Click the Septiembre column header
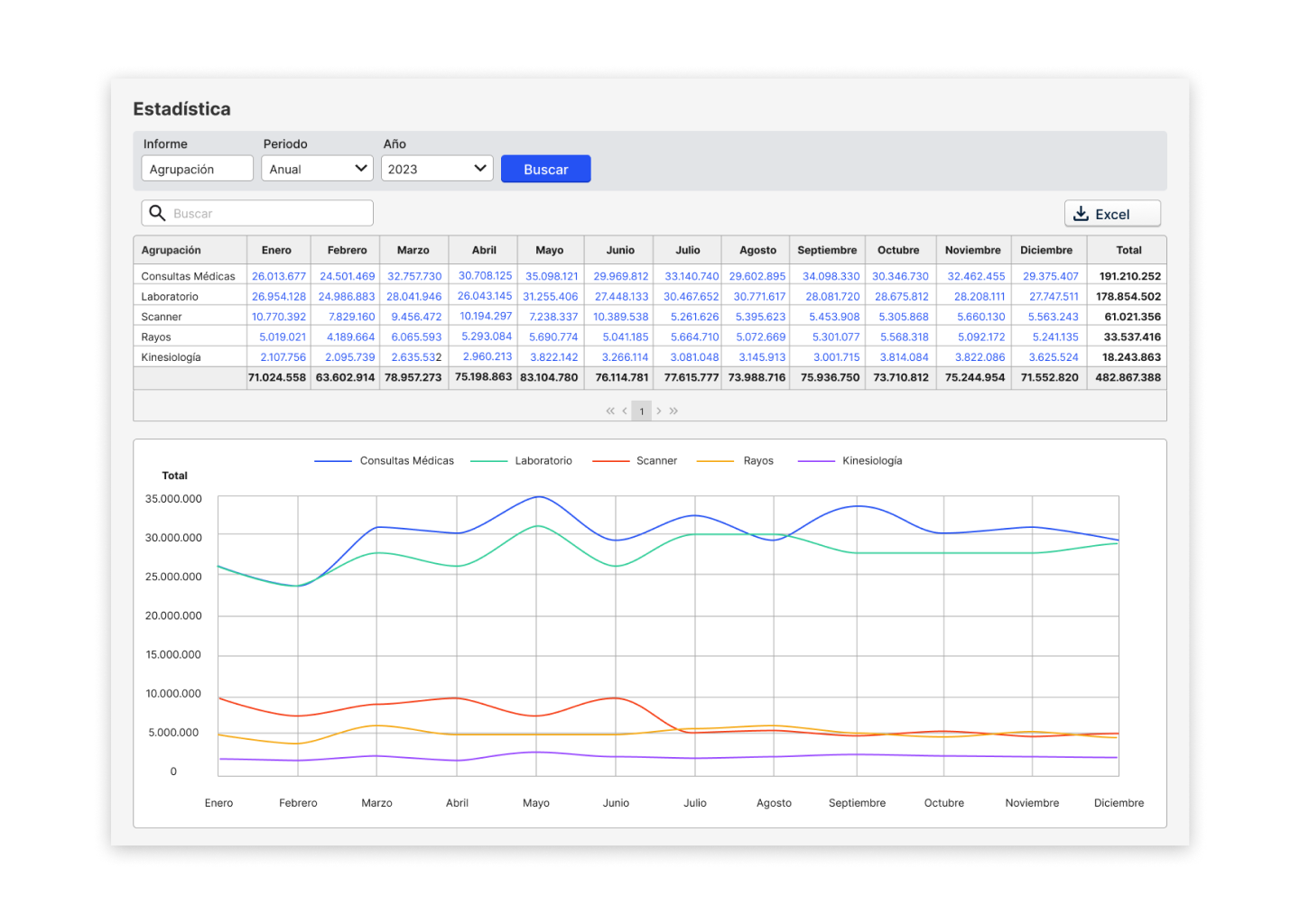This screenshot has width=1300, height=924. (x=827, y=250)
